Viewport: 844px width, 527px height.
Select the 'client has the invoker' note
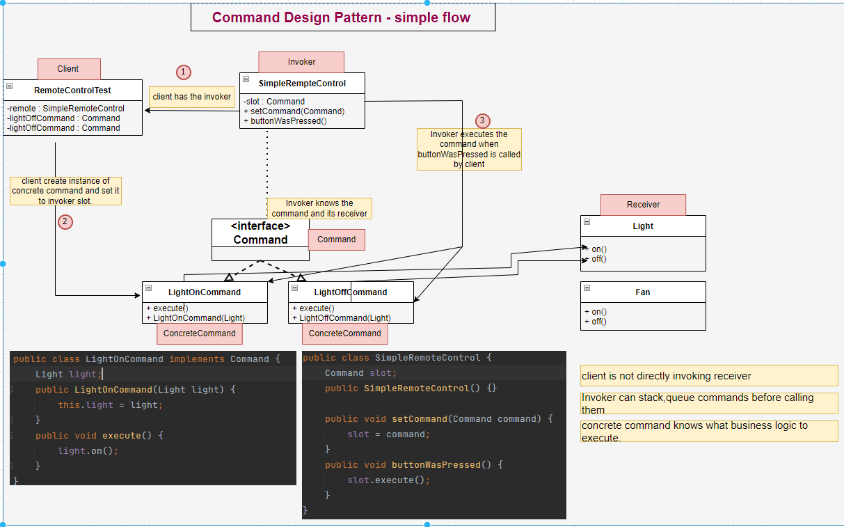coord(191,97)
